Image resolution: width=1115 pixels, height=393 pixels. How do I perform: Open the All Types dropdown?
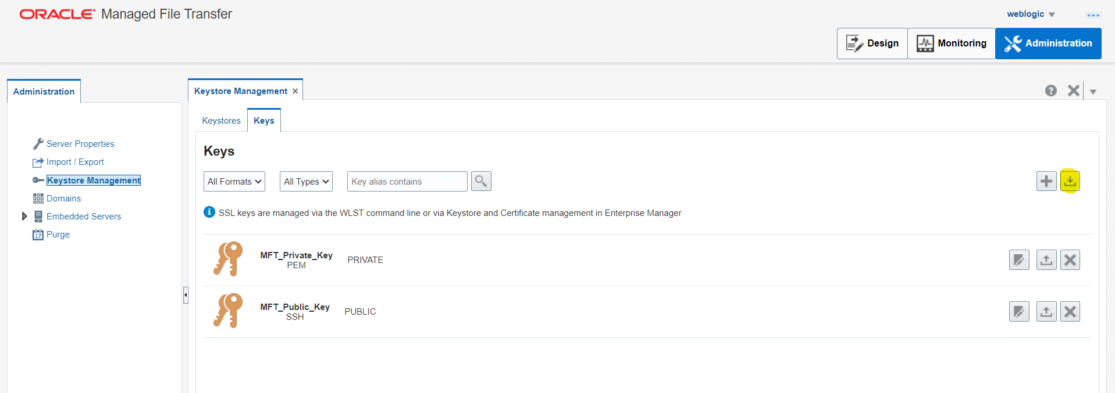(306, 182)
